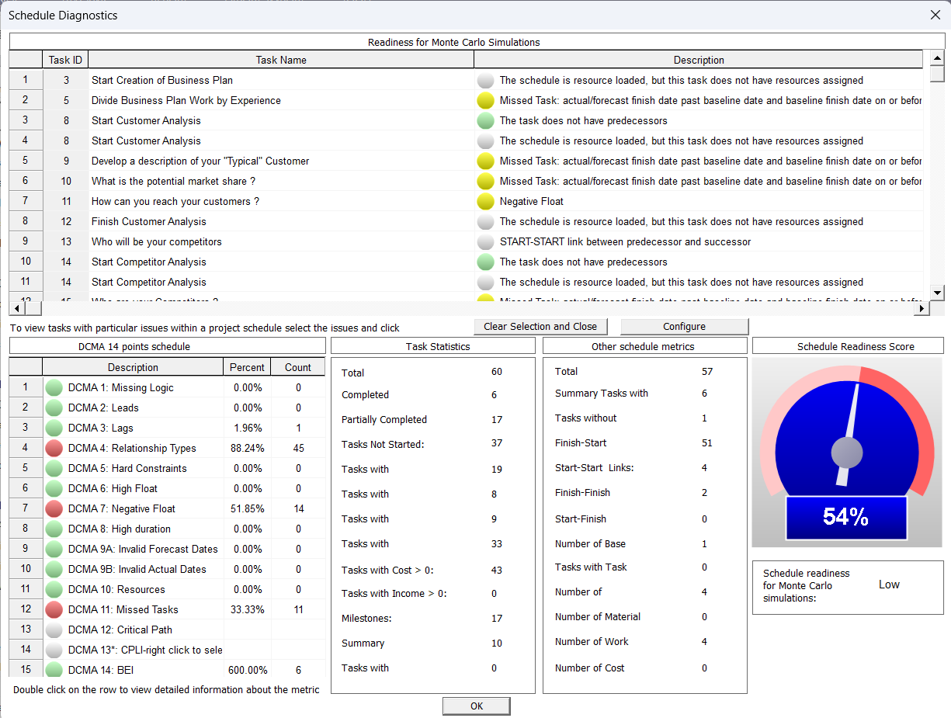
Task: Click the yellow circle for the "Typical" Customer task
Action: tap(485, 161)
